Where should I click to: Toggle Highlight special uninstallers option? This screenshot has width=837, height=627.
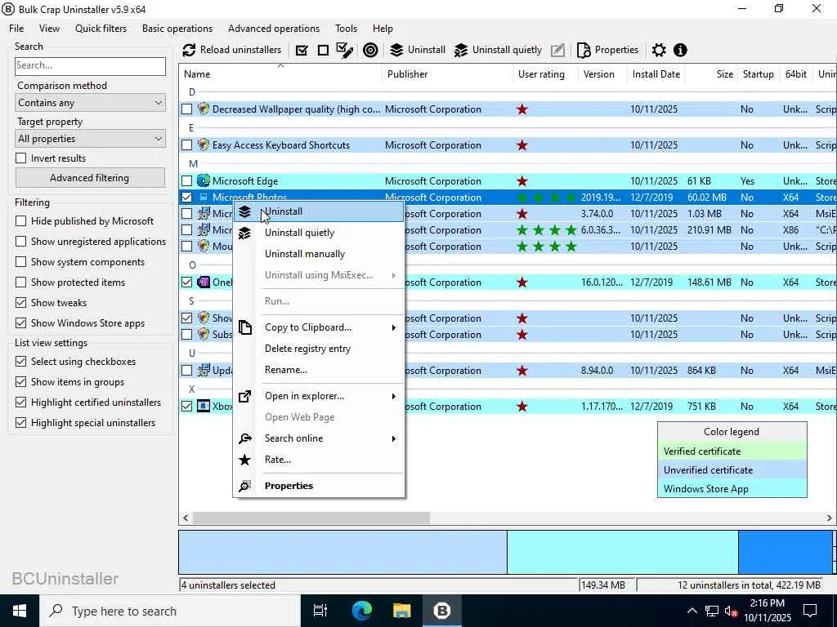pos(20,423)
